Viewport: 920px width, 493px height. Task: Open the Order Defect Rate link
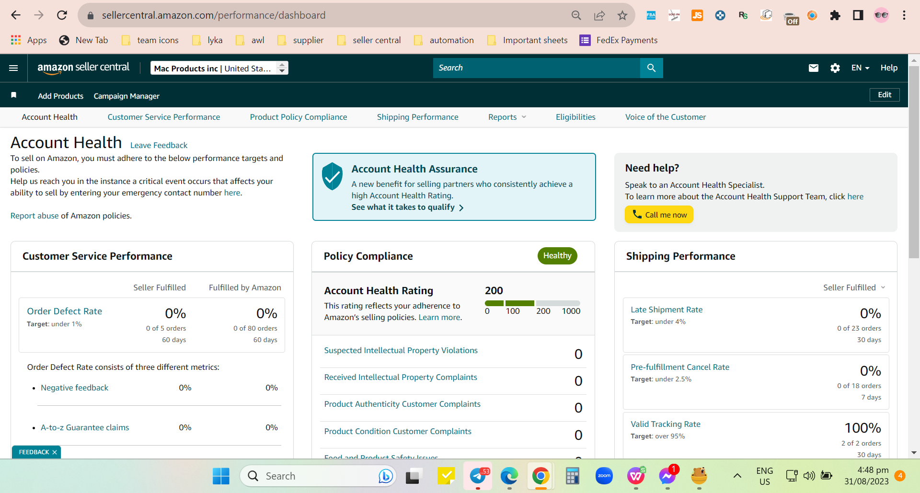point(65,311)
